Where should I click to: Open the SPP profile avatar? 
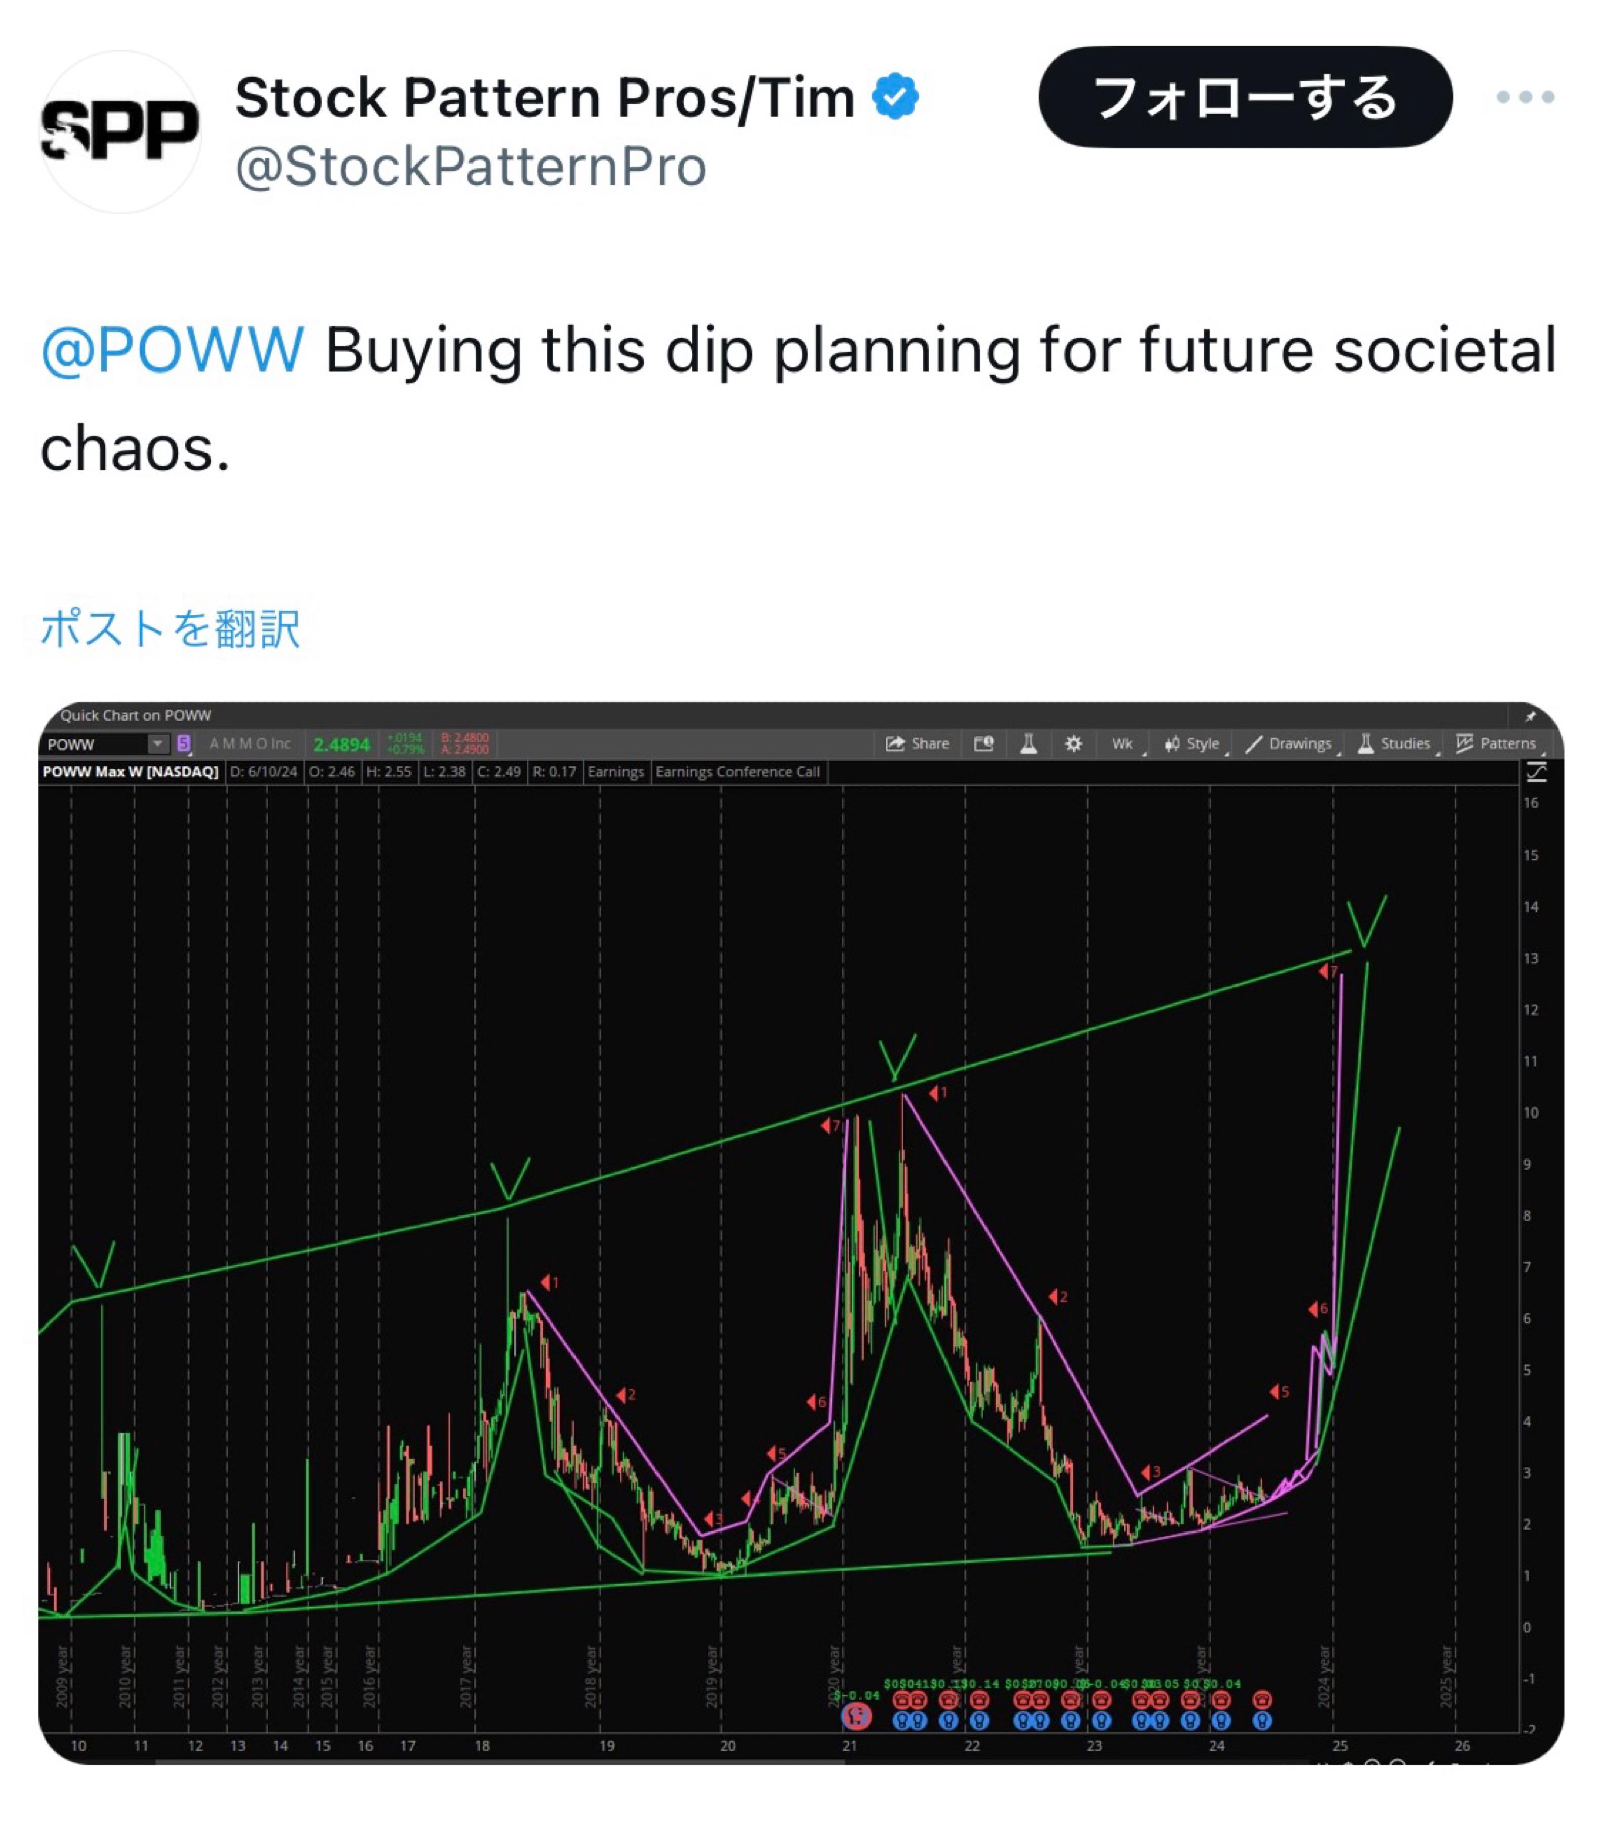120,131
